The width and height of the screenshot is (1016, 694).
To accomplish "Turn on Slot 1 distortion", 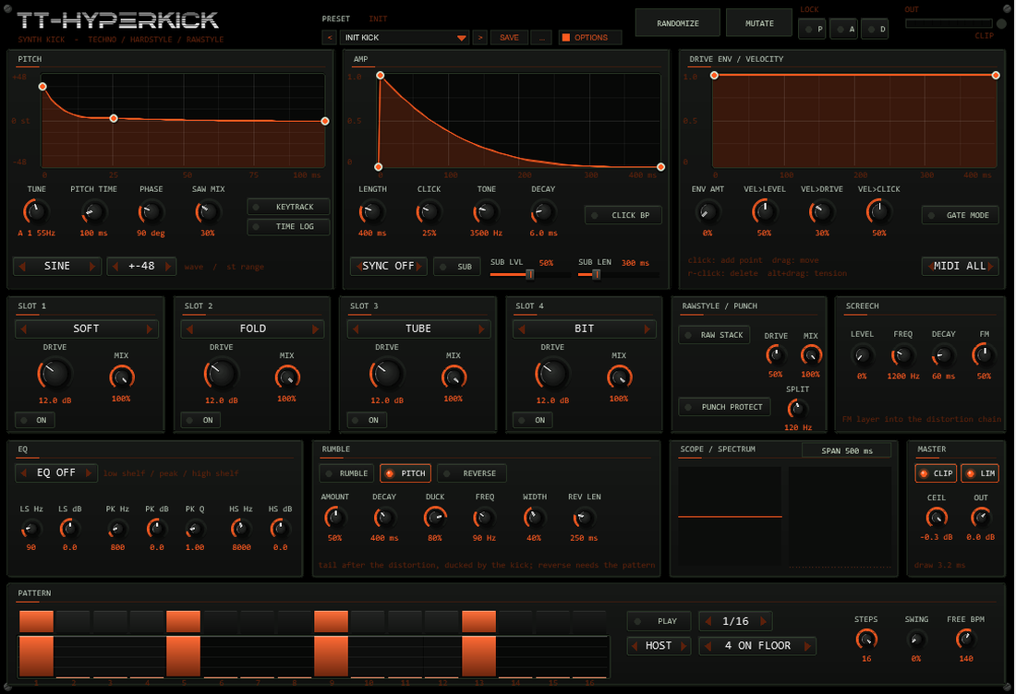I will click(35, 420).
